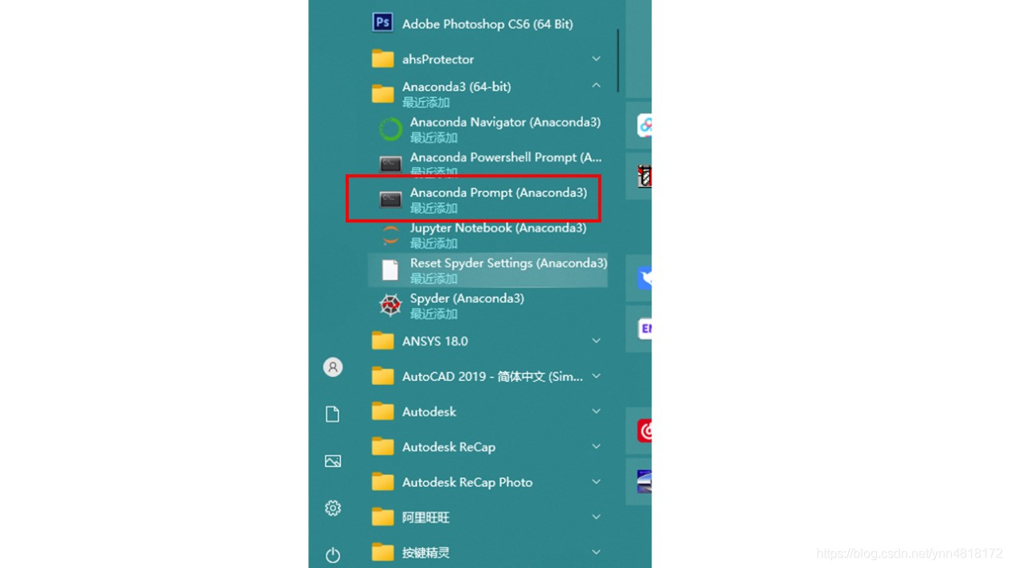Click Anaconda Prompt (Anaconda3) text
This screenshot has width=1010, height=568.
(x=499, y=193)
